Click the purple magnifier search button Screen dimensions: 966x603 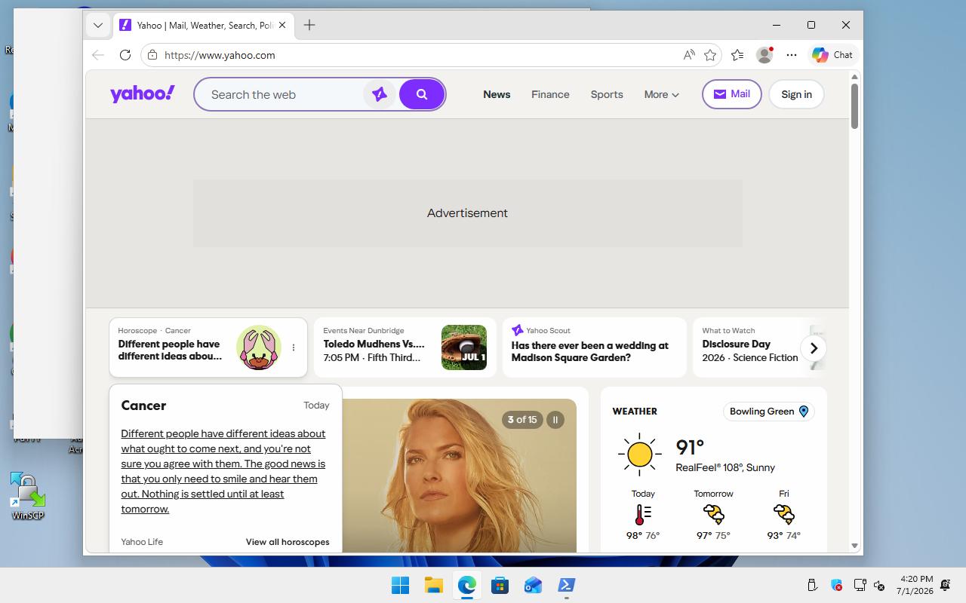[x=422, y=94]
